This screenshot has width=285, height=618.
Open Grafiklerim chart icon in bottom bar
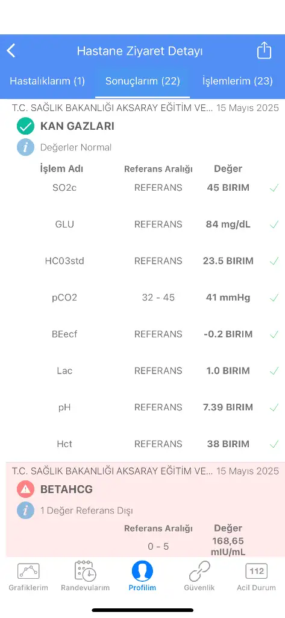28,571
